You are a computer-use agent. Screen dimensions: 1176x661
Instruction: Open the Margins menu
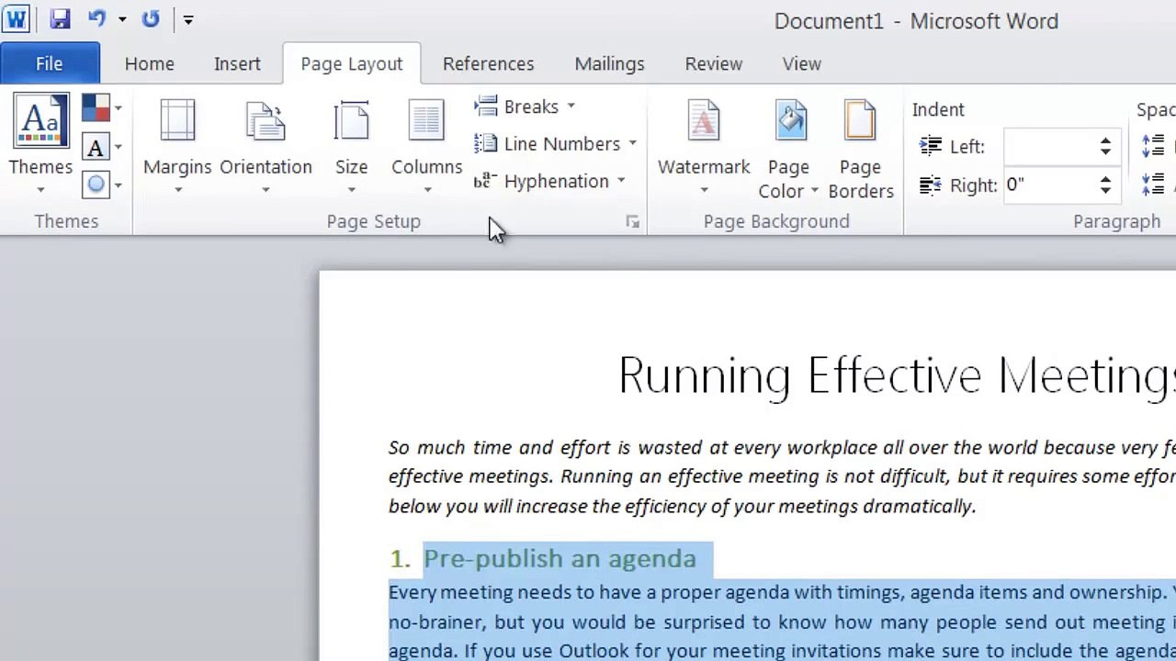[x=177, y=145]
